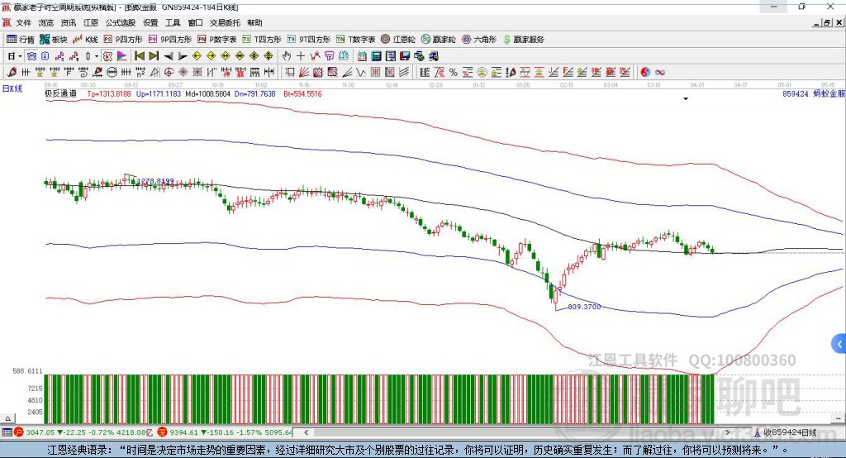Viewport: 846px width, 458px height.
Task: Select the Gann fan lines tool
Action: [304, 73]
